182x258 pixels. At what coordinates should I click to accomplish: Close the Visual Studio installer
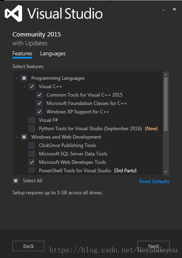pyautogui.click(x=174, y=9)
